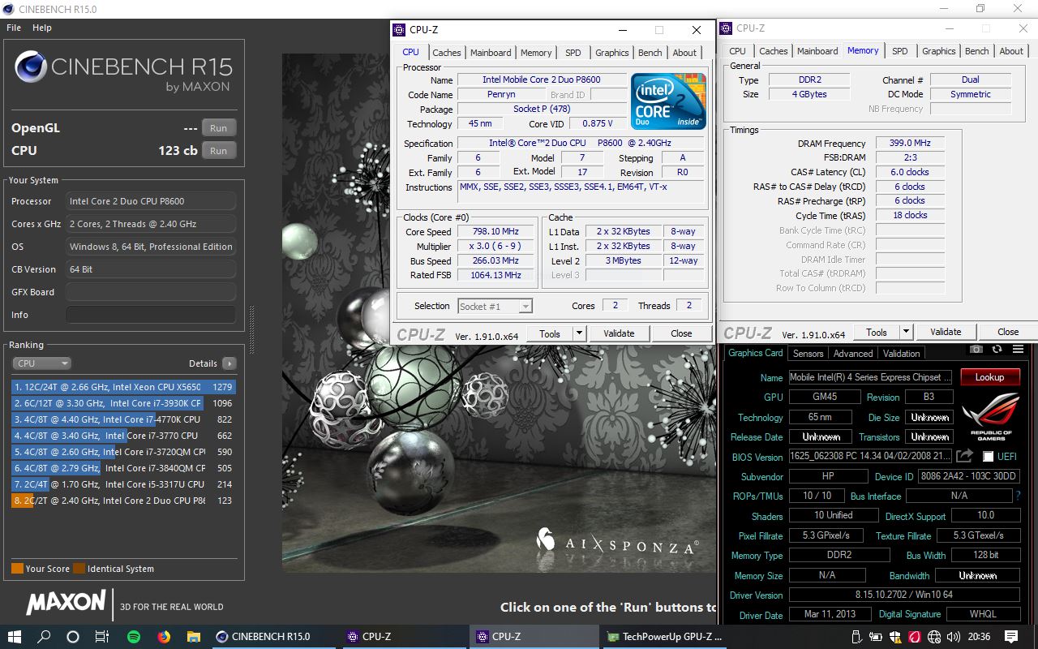Open Tools dropdown arrow in Memory CPU-Z window

[907, 332]
